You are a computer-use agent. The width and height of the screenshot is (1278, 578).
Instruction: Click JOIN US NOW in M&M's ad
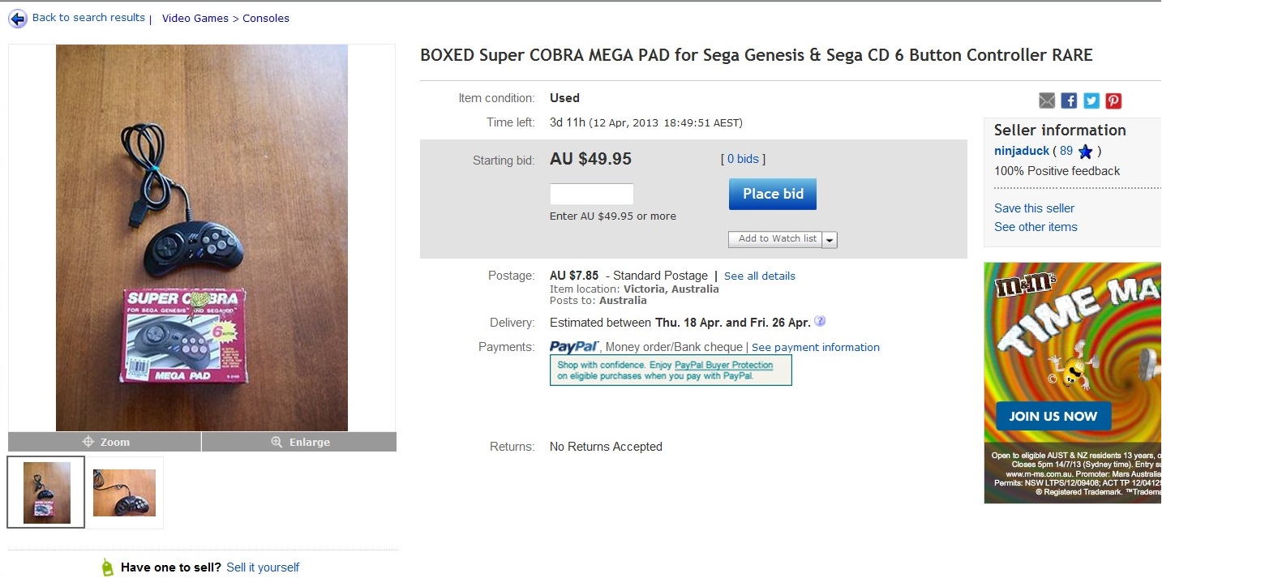click(x=1053, y=416)
